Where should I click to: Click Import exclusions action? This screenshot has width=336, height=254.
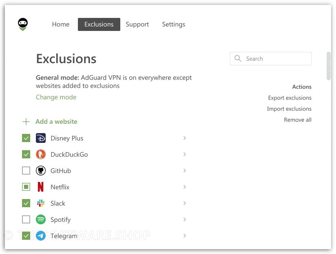(x=289, y=109)
